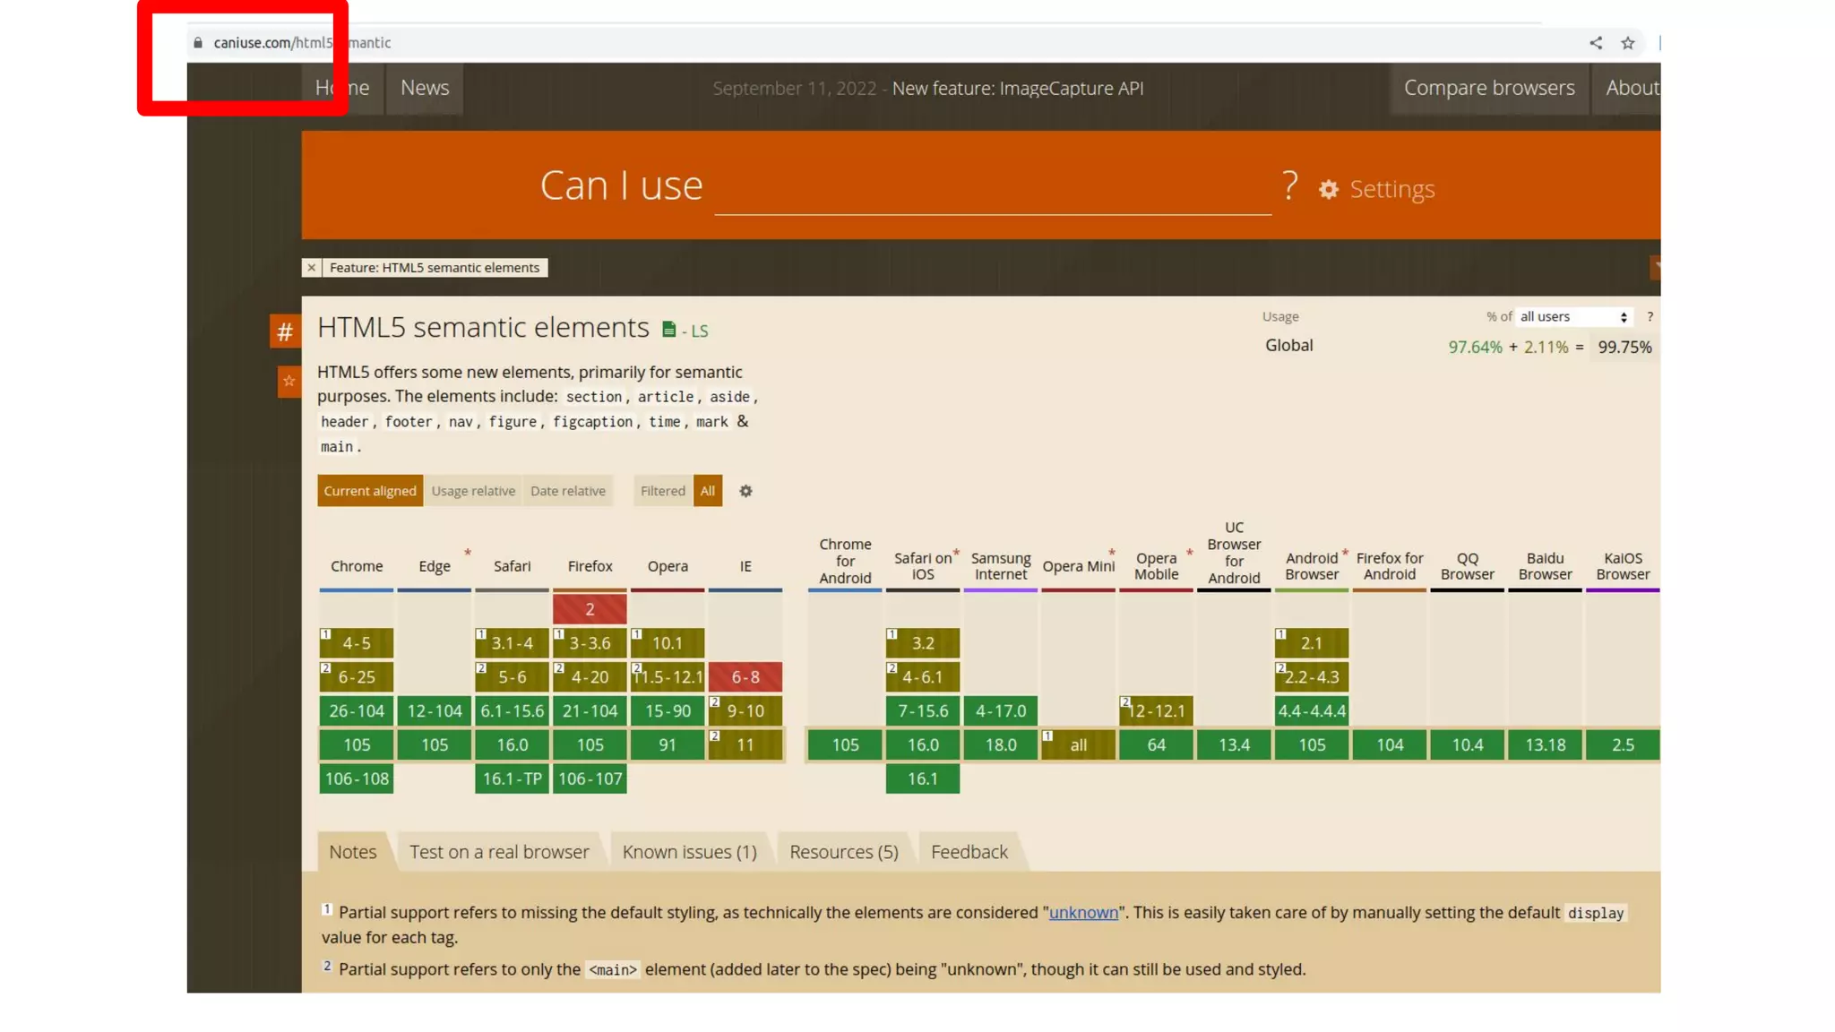Open the table settings gear icon
This screenshot has width=1835, height=1032.
pyautogui.click(x=745, y=491)
